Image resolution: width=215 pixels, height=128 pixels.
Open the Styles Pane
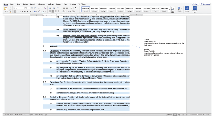tap(173, 10)
